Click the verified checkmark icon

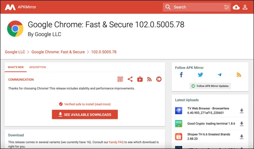coord(61,104)
